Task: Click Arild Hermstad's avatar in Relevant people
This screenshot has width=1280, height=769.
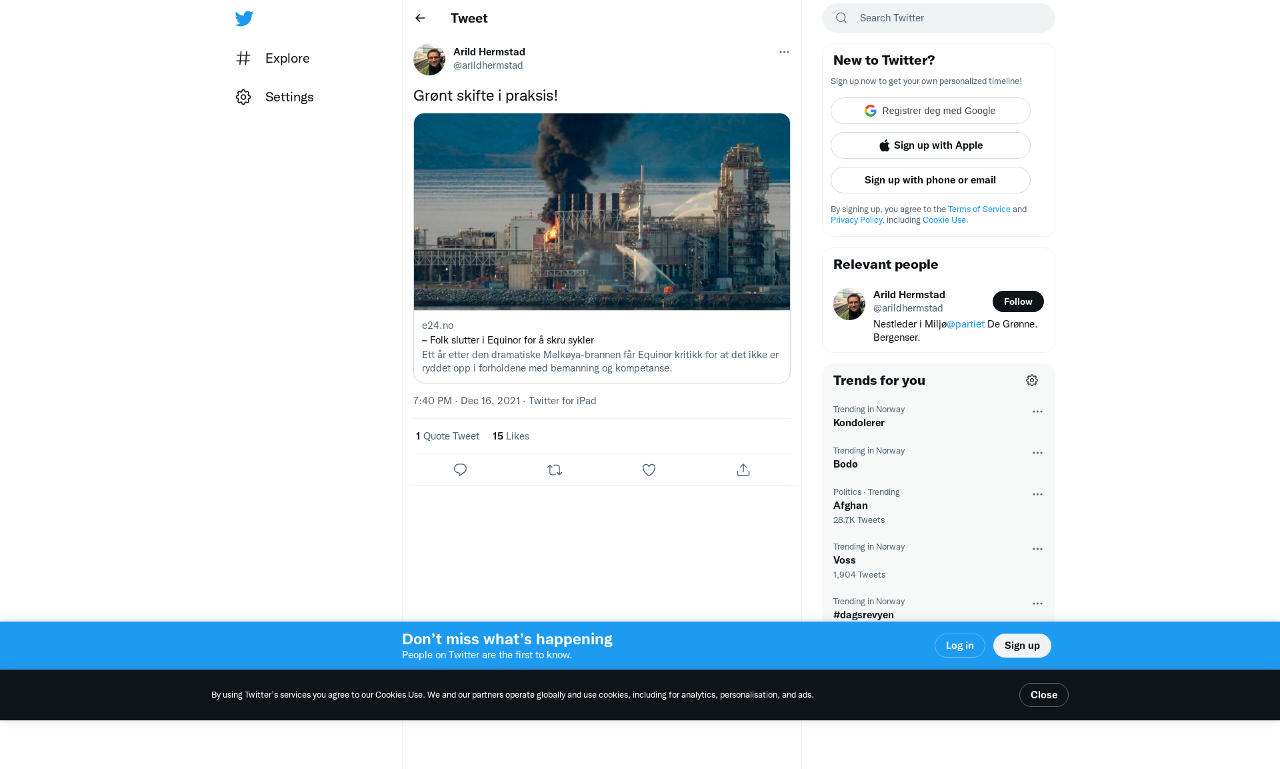Action: click(849, 304)
